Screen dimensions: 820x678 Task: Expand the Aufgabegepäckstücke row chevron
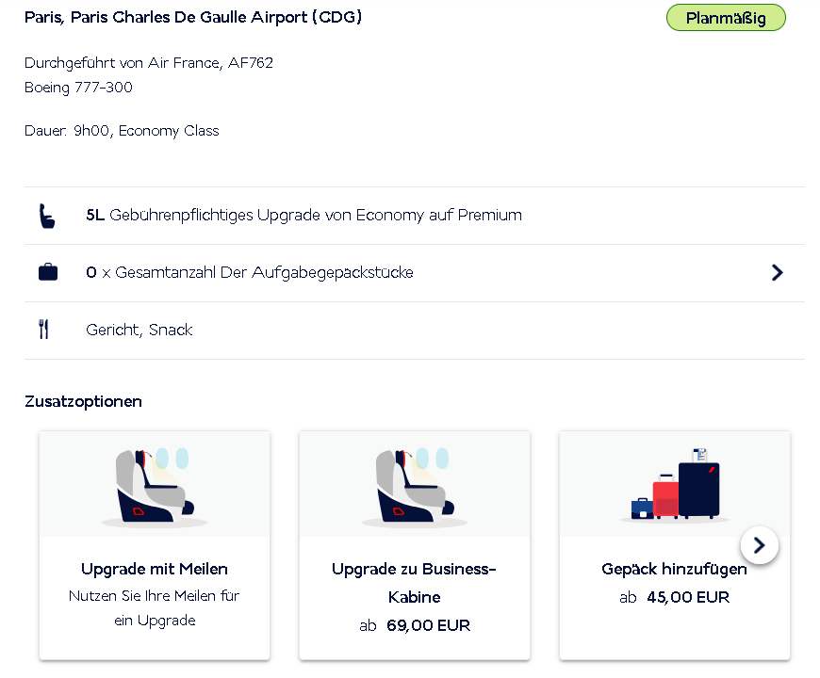click(x=777, y=273)
